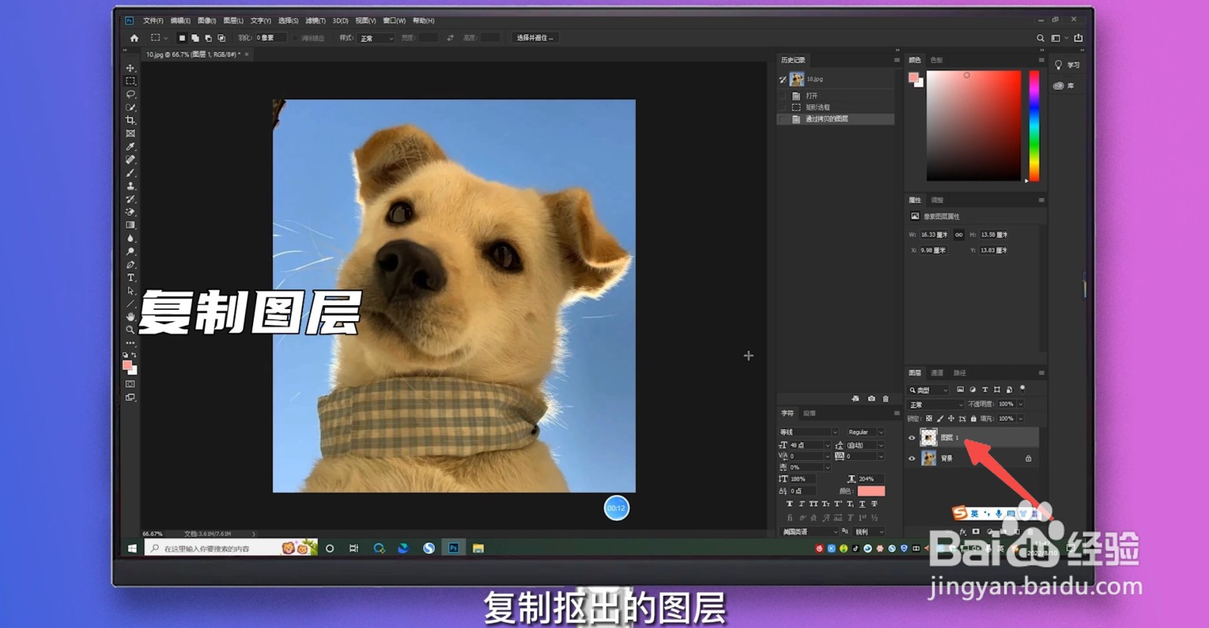Create new snapshot camera icon in History
Image resolution: width=1209 pixels, height=628 pixels.
pyautogui.click(x=871, y=398)
